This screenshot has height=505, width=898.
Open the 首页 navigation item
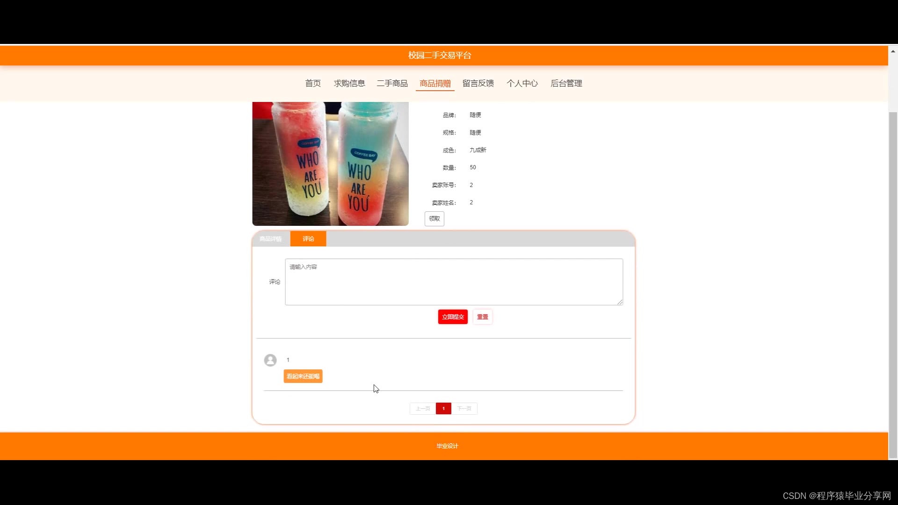click(313, 83)
